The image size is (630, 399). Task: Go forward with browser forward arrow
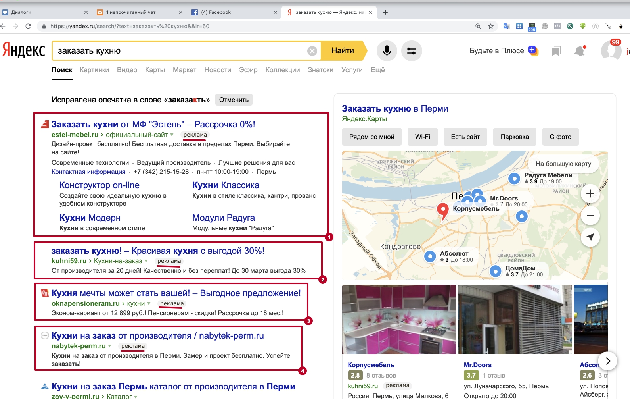click(15, 26)
